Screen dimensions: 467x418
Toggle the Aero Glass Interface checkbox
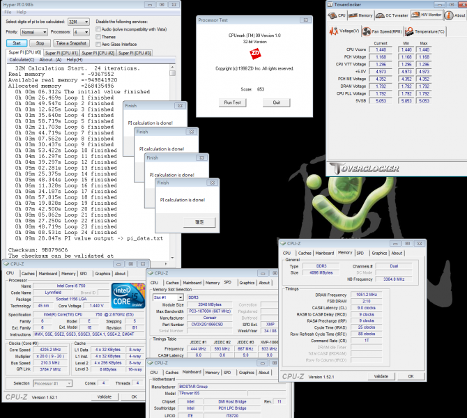point(98,43)
